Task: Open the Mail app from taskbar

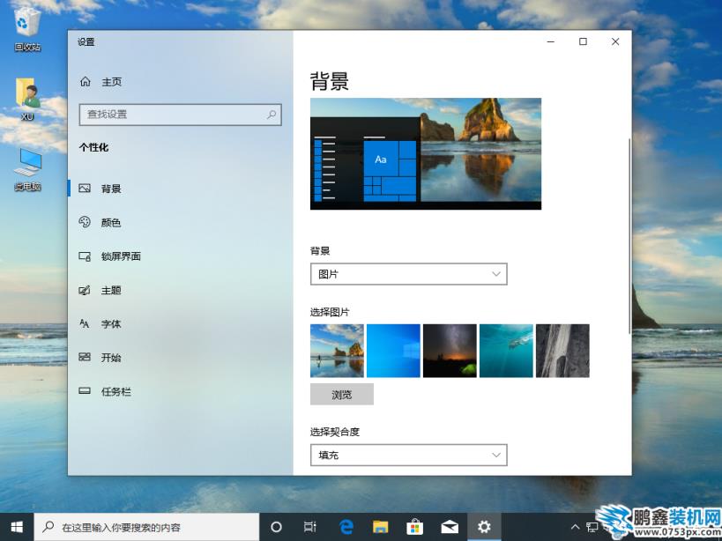Action: click(x=450, y=527)
